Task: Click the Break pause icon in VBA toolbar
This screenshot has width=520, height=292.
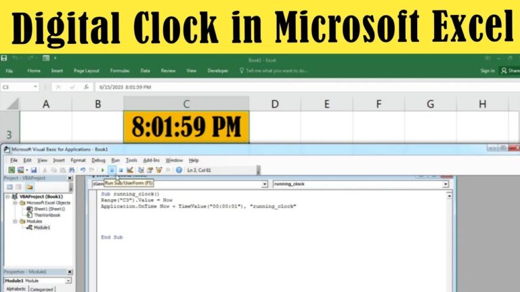Action: coord(112,170)
